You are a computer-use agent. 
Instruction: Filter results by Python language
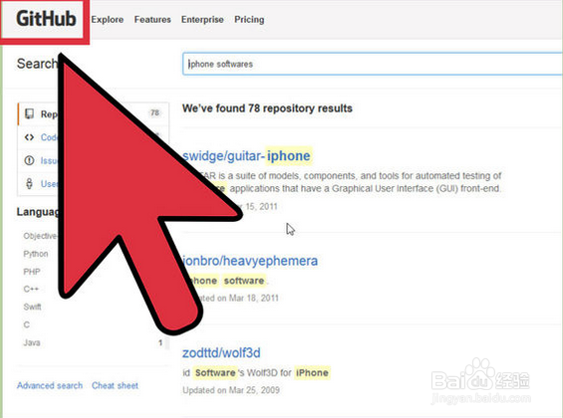[36, 254]
